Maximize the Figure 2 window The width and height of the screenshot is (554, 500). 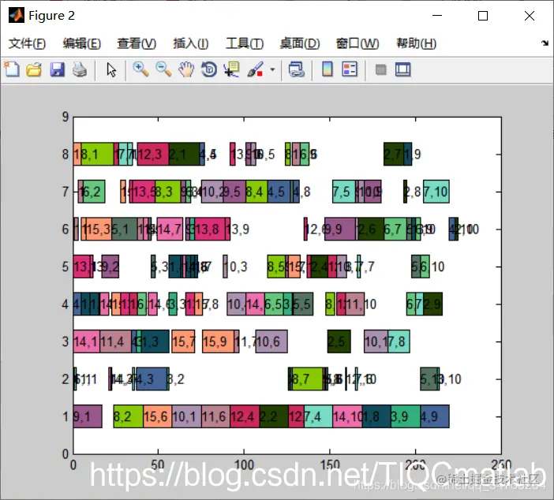pos(483,16)
